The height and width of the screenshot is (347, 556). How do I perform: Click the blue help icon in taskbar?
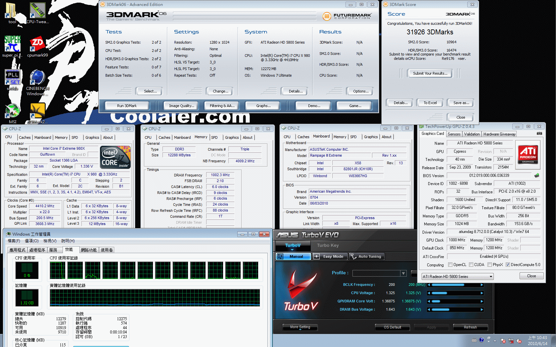click(x=481, y=340)
